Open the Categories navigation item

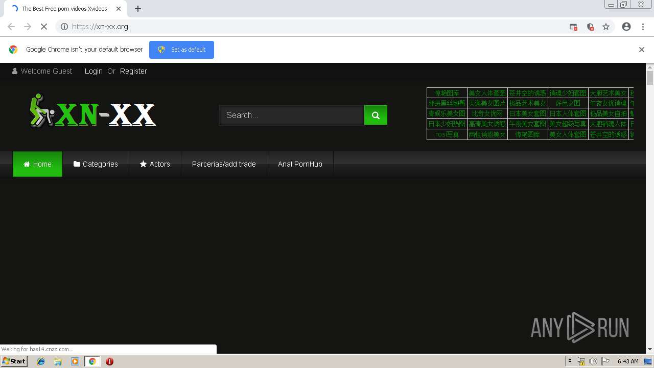96,164
